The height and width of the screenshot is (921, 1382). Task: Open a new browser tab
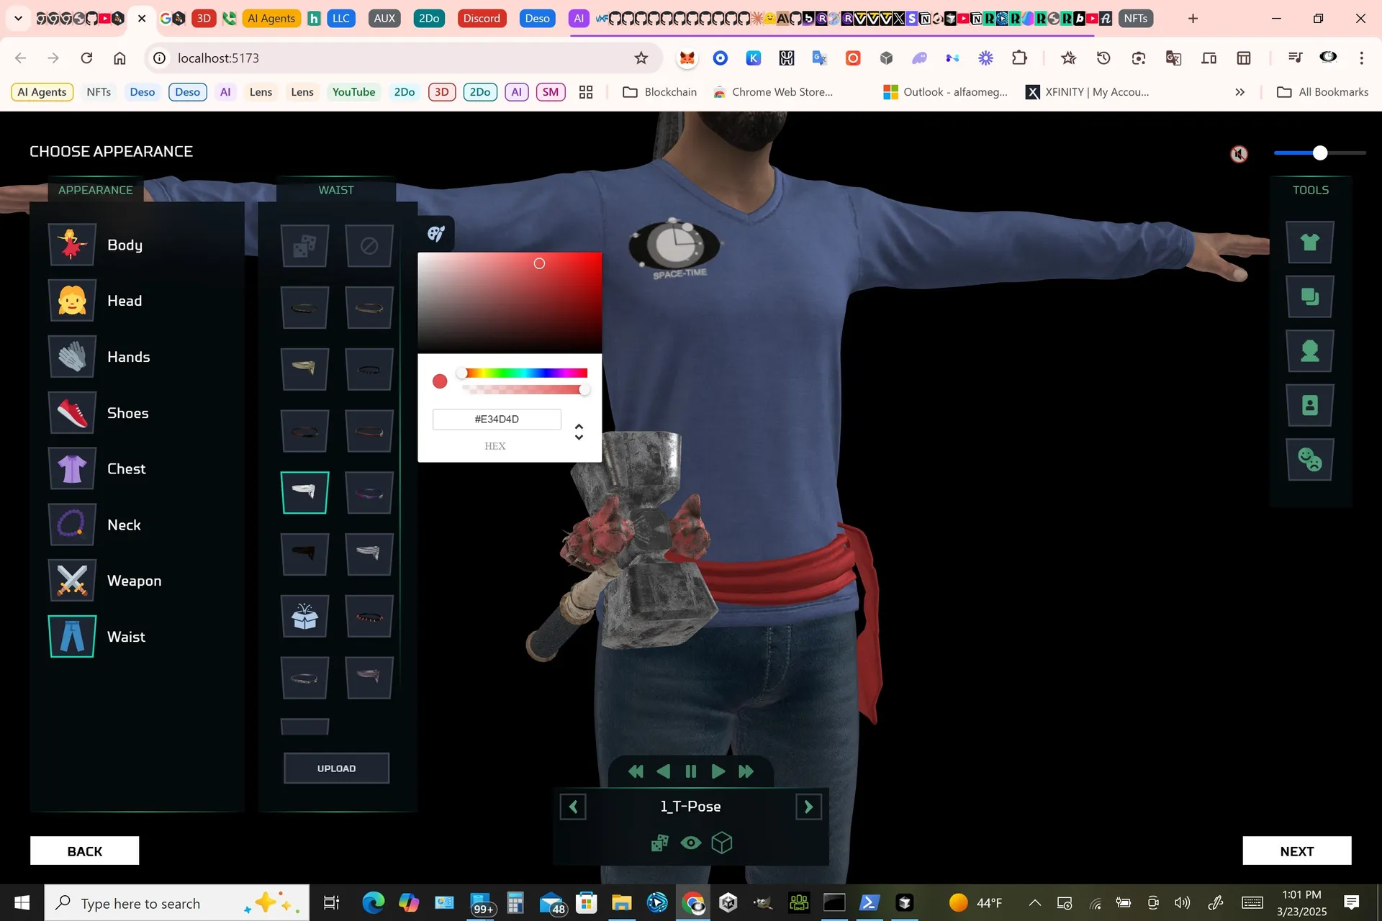tap(1193, 19)
